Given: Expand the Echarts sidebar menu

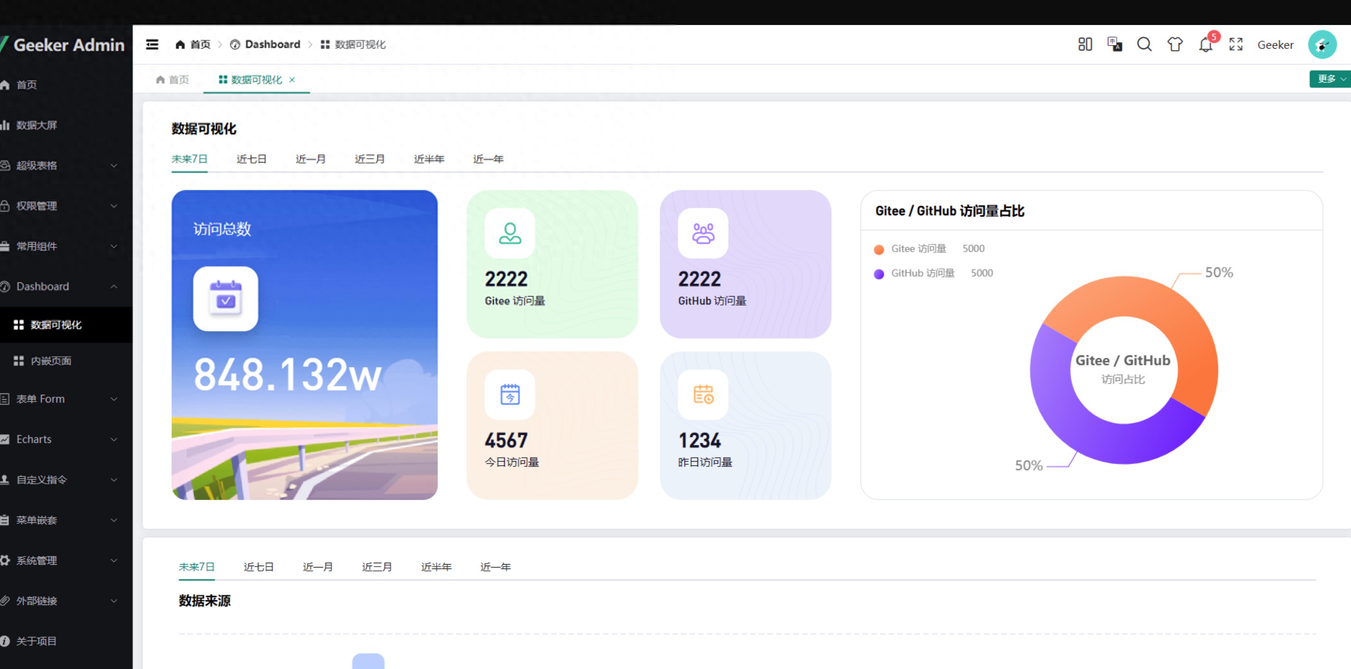Looking at the screenshot, I should (66, 439).
